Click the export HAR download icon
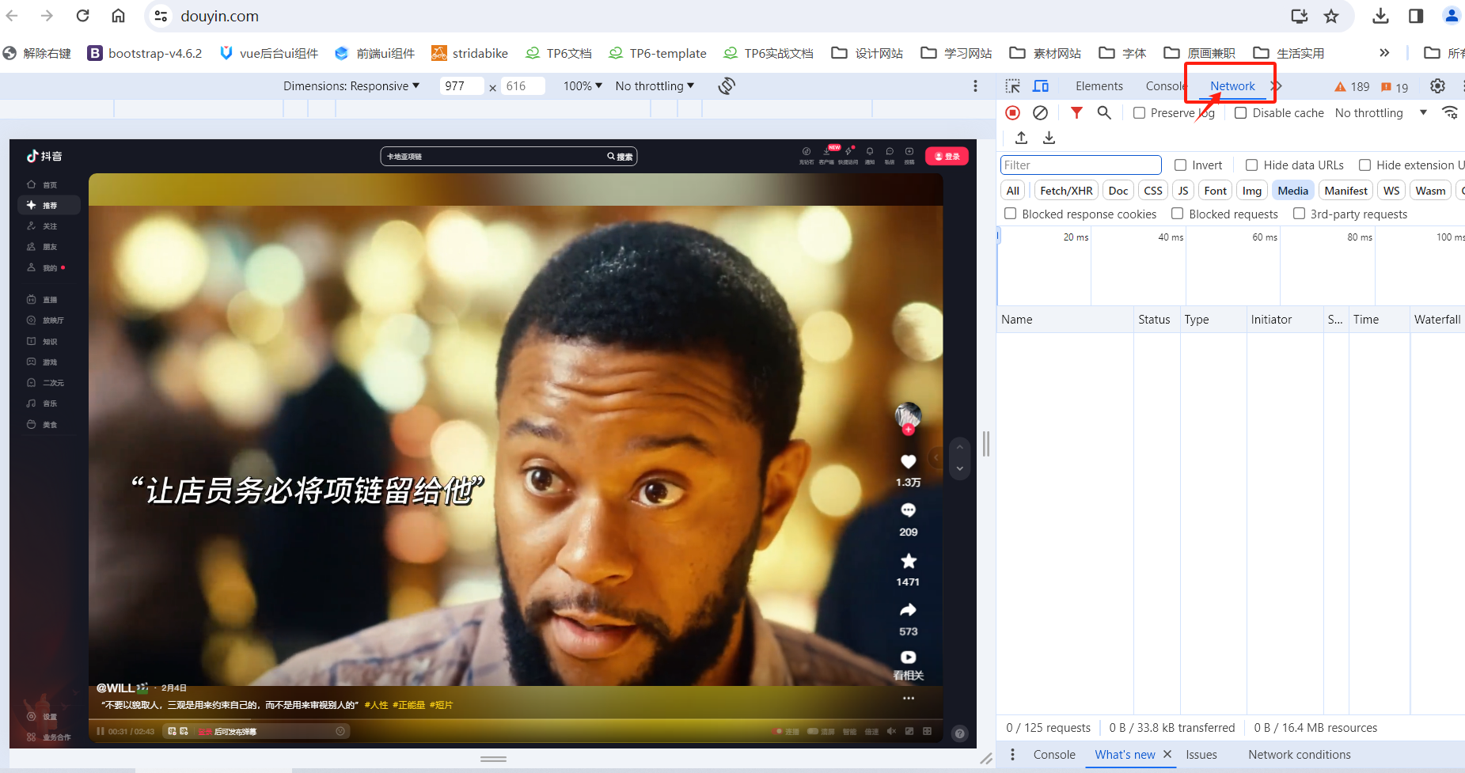The height and width of the screenshot is (773, 1465). coord(1049,138)
